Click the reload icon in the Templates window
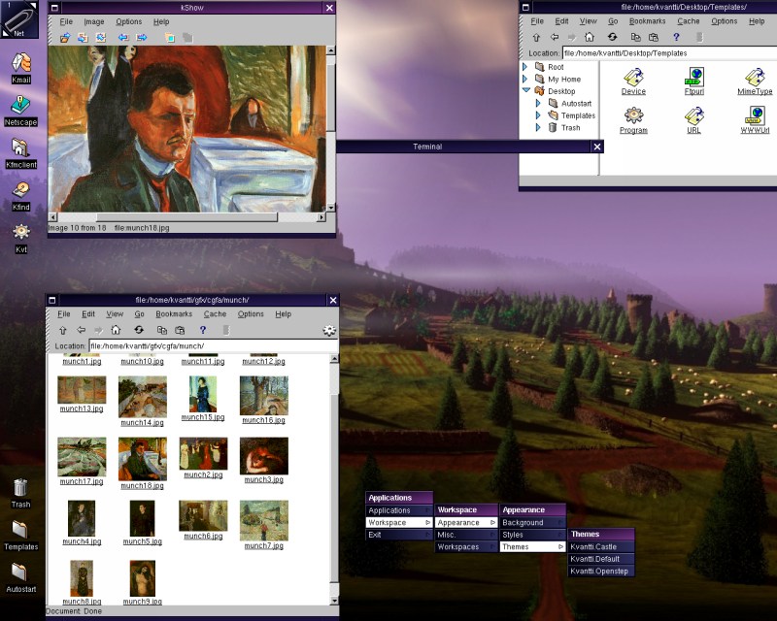The image size is (777, 621). 613,37
